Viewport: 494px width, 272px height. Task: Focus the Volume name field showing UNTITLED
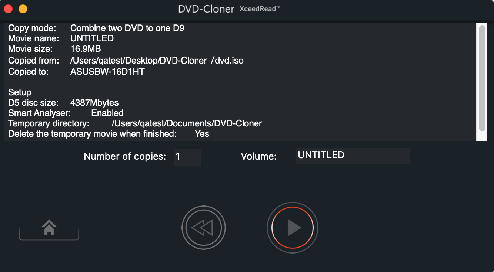pos(353,156)
